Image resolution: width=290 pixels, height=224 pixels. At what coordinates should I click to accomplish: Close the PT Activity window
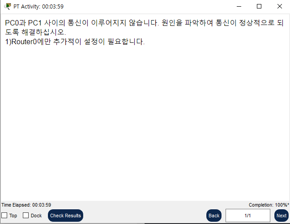(x=279, y=6)
